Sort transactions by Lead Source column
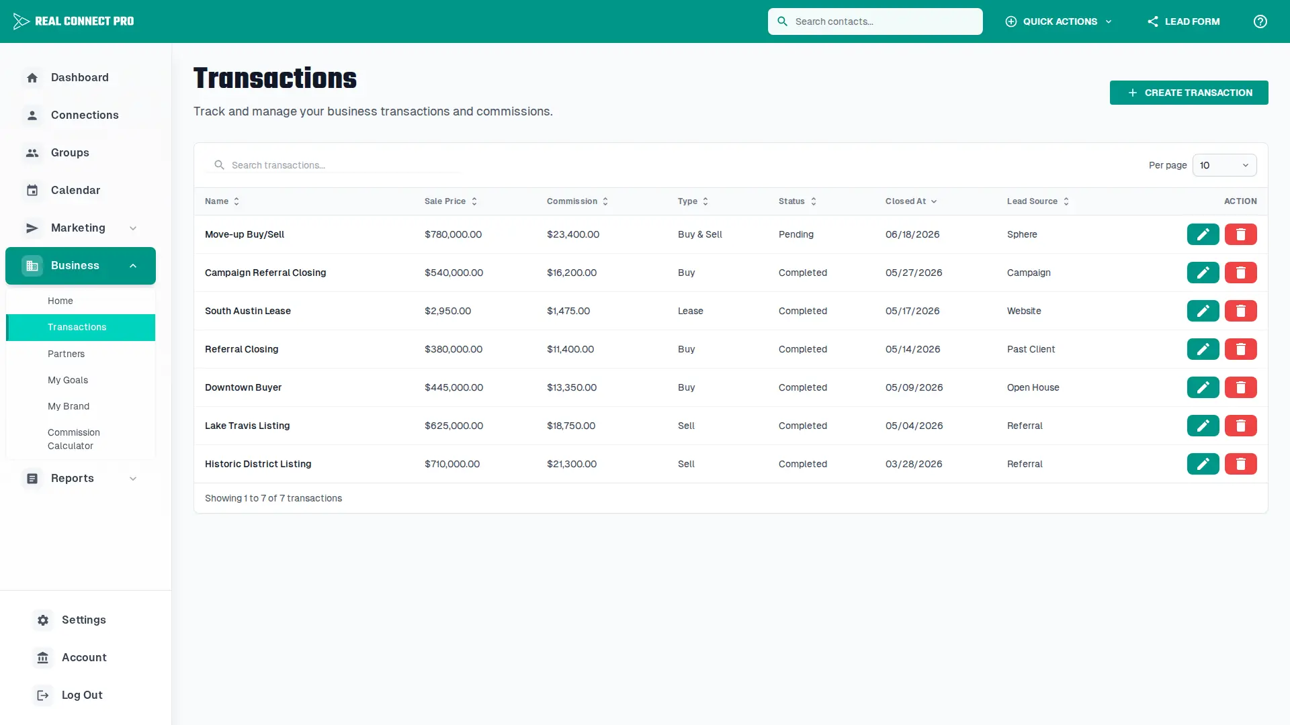Viewport: 1290px width, 725px height. [1038, 201]
